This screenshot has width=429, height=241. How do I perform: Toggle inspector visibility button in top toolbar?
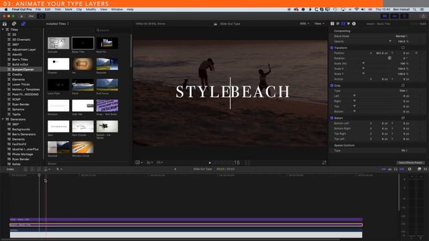404,16
